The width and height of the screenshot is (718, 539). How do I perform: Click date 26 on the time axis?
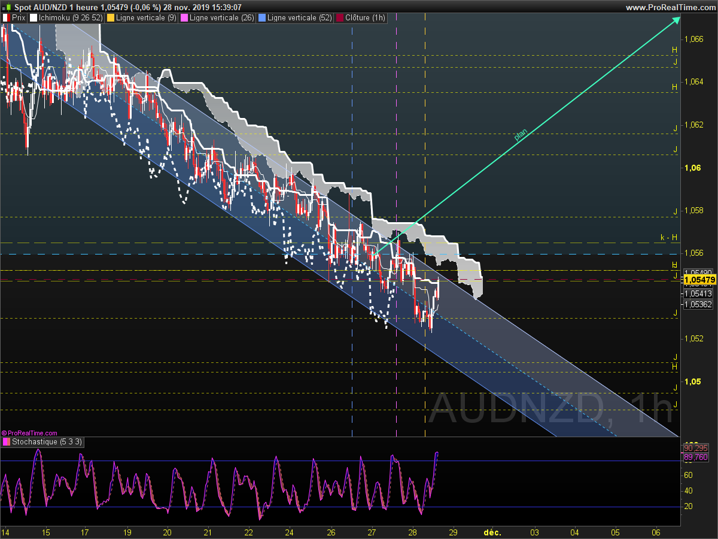pos(331,532)
